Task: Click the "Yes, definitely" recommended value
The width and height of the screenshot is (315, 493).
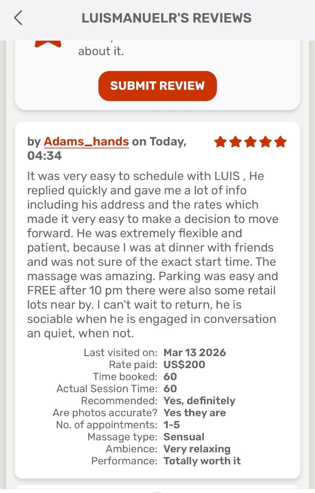Action: 199,401
